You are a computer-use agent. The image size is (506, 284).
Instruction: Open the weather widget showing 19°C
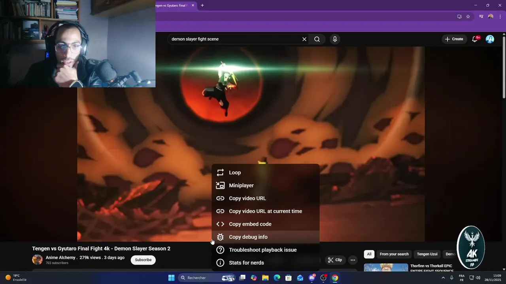(x=16, y=278)
